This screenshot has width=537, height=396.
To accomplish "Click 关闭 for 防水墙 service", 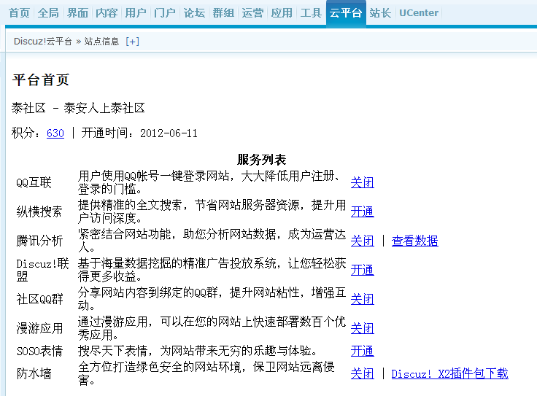I will tap(363, 373).
